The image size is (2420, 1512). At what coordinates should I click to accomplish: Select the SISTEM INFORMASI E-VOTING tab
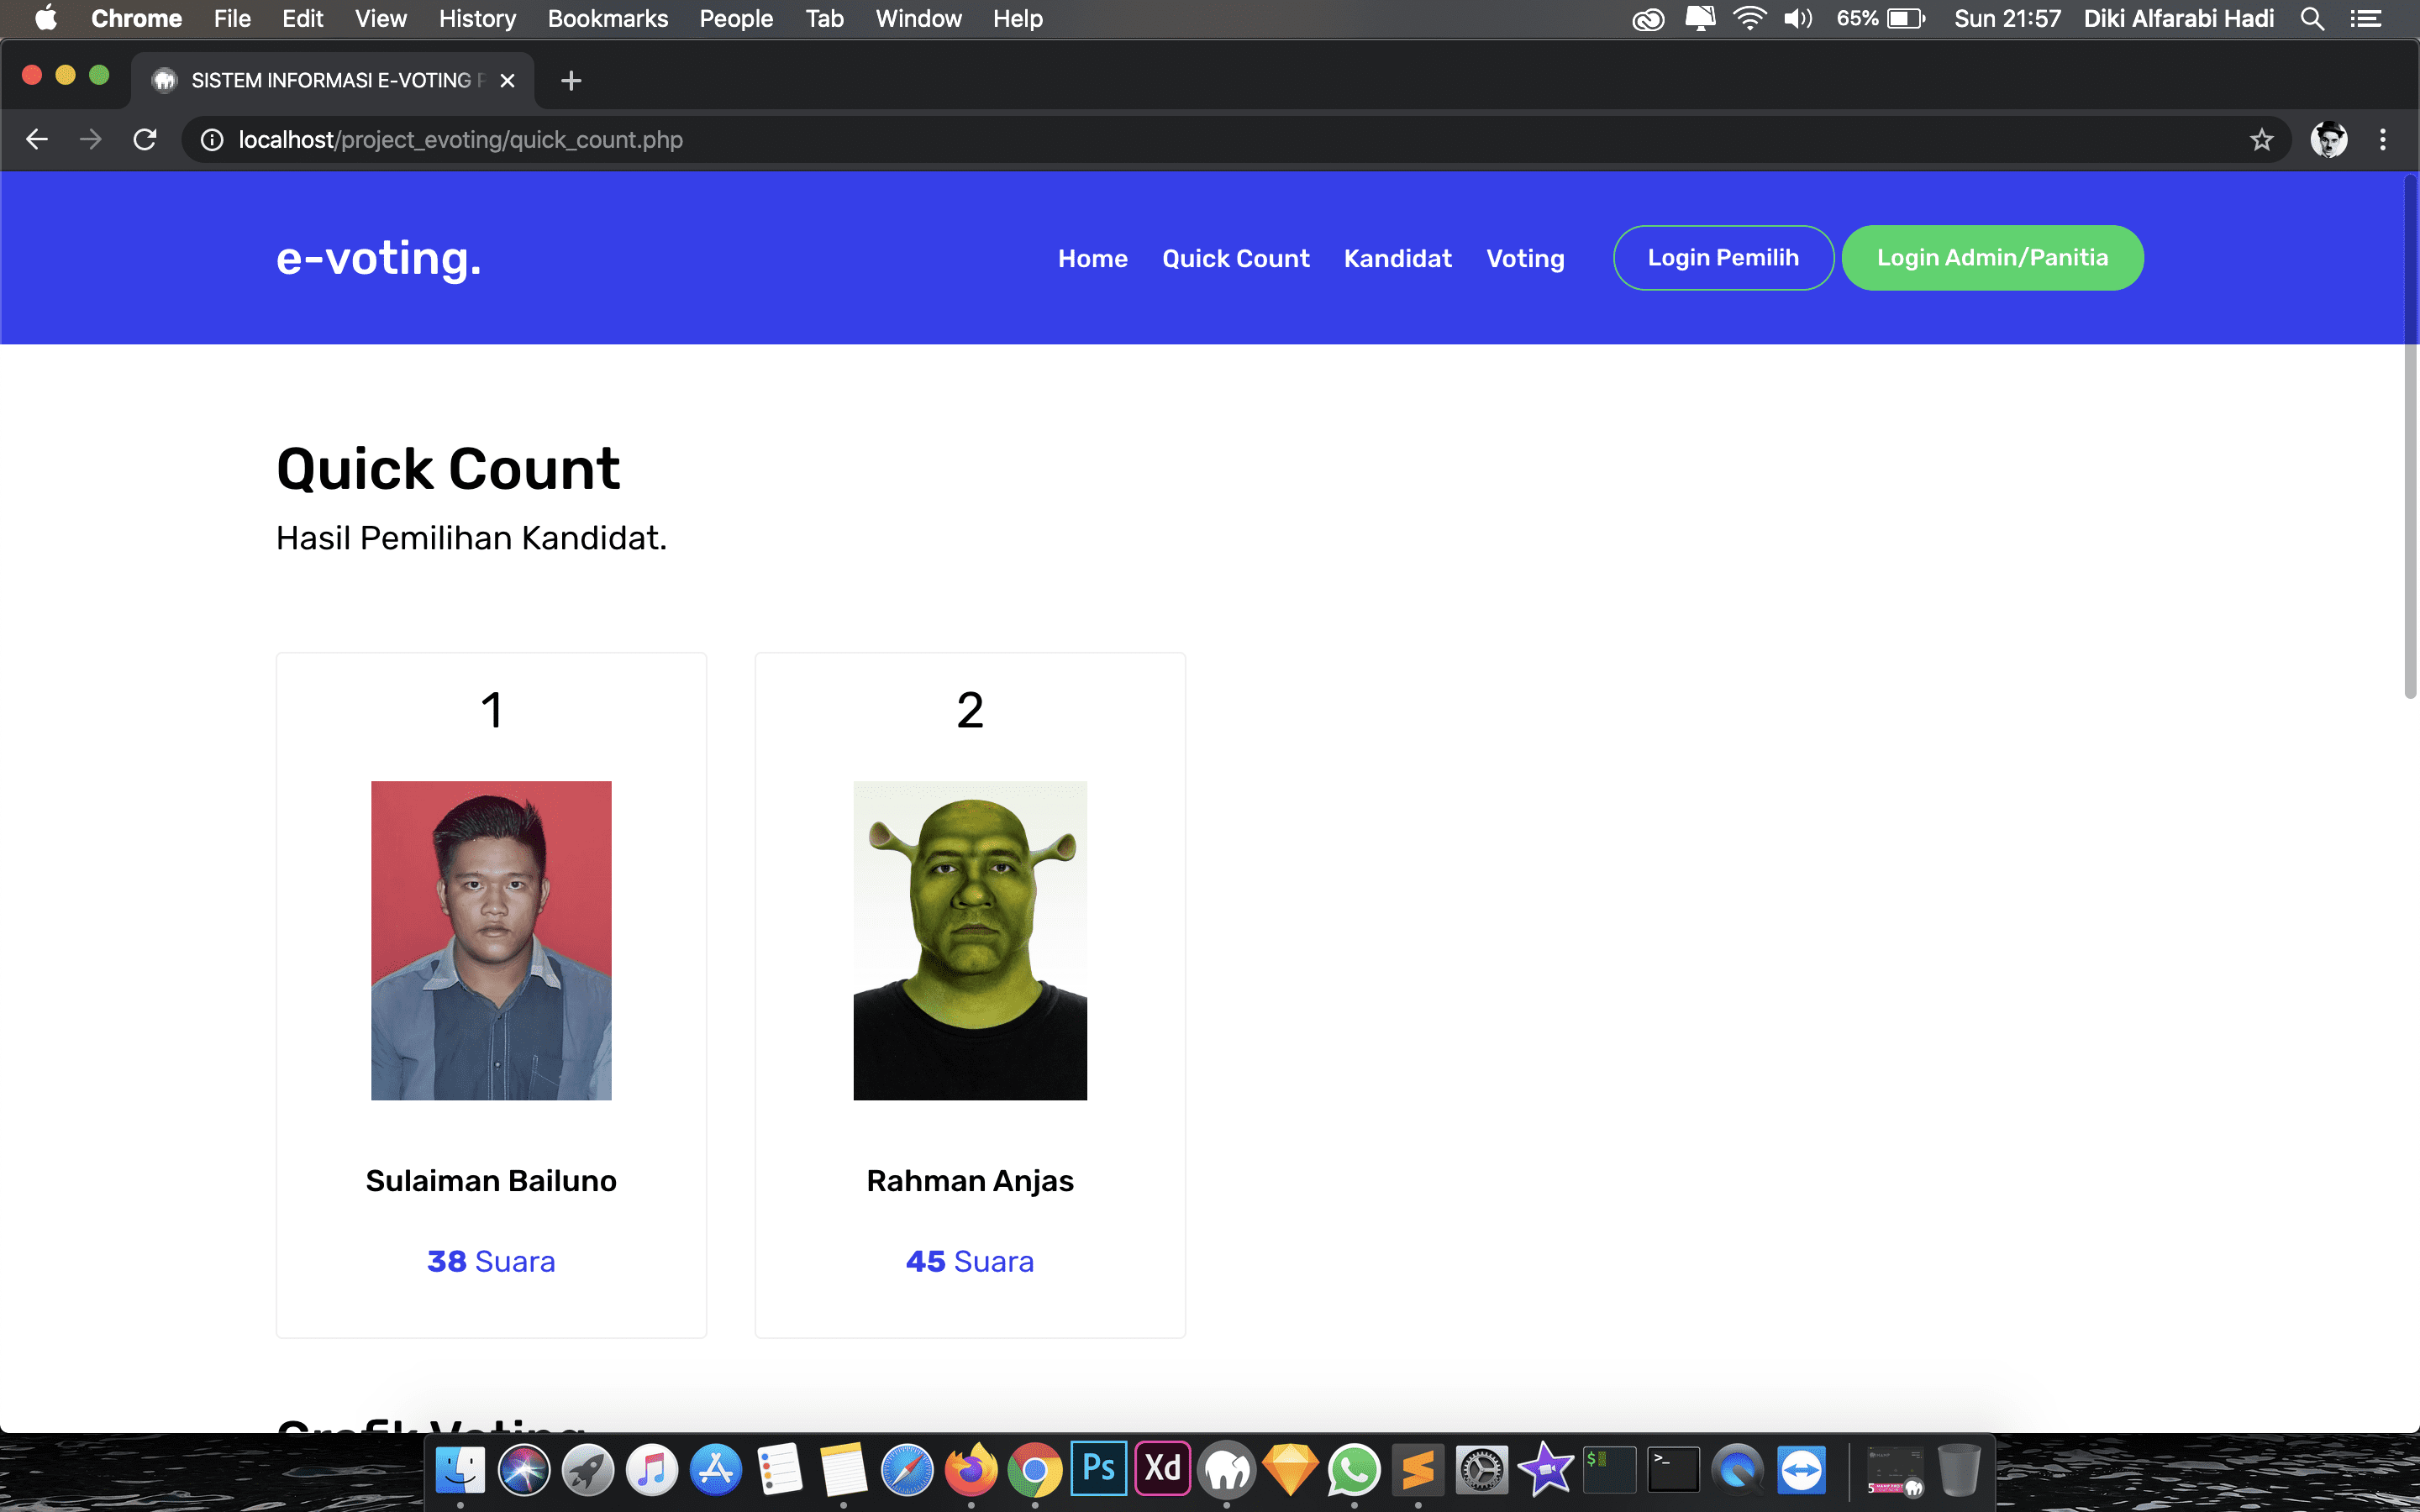(330, 81)
